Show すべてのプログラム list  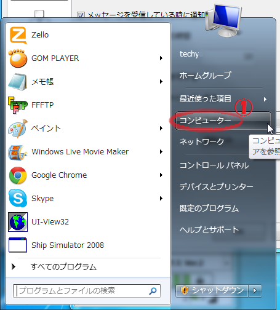click(63, 267)
